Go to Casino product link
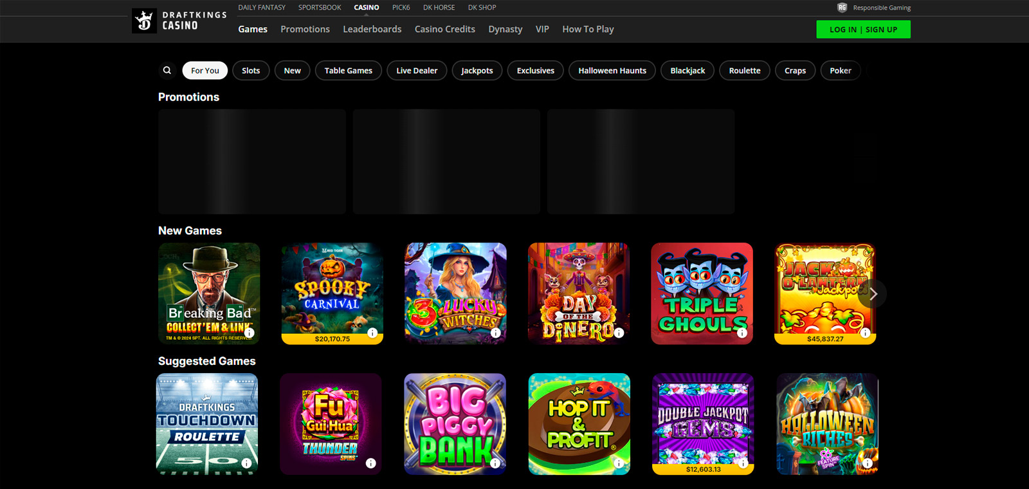Screen dimensions: 1029x489 click(x=367, y=8)
